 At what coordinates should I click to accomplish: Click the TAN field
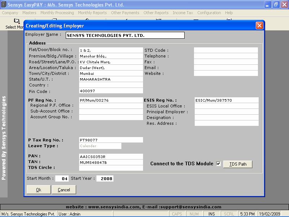111,162
